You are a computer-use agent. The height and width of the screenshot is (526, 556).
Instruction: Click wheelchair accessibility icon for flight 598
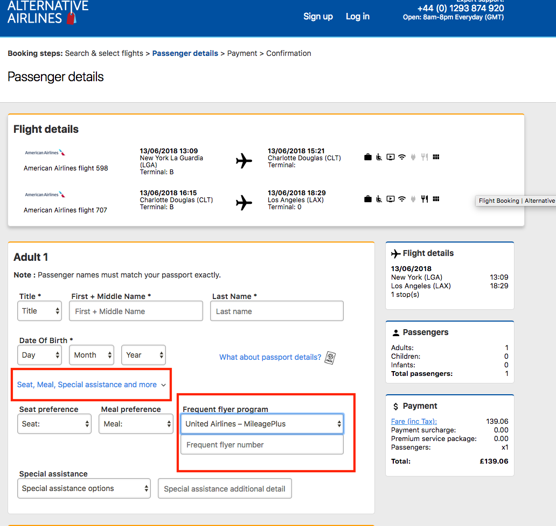379,157
